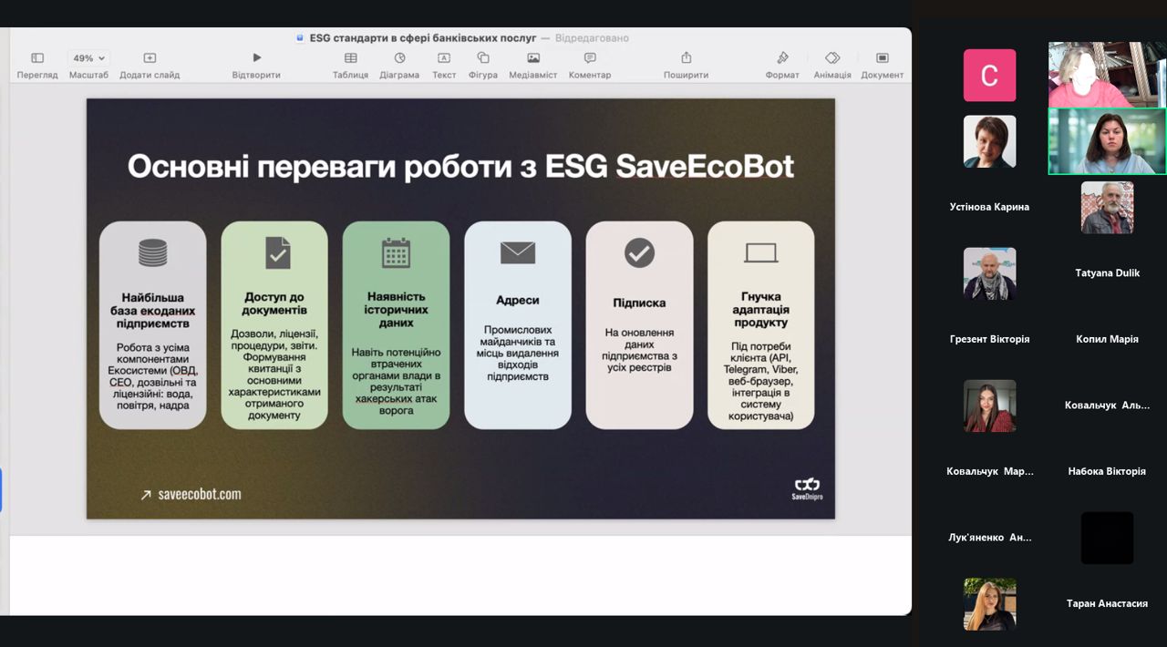This screenshot has height=647, width=1167.
Task: Click the Перегляд view icon in toolbar
Action: pos(37,58)
